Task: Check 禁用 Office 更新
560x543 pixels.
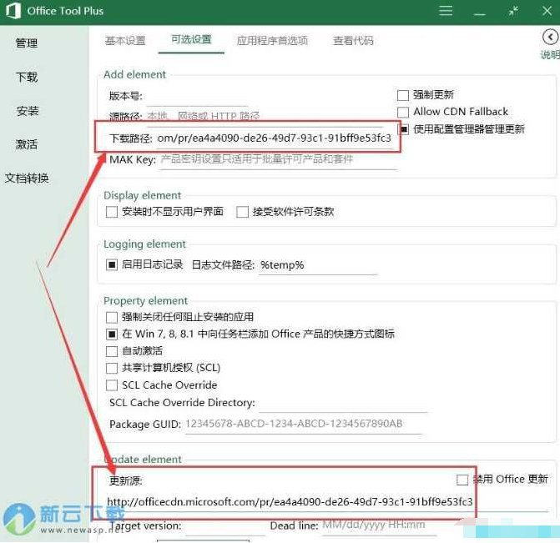Action: click(x=462, y=480)
